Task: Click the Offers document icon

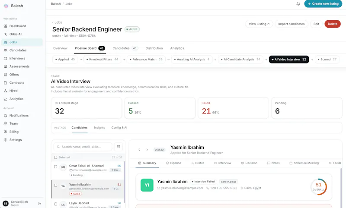Action: point(6,75)
